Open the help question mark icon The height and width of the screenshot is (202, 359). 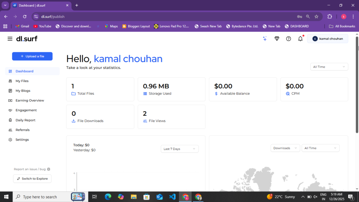tap(288, 39)
